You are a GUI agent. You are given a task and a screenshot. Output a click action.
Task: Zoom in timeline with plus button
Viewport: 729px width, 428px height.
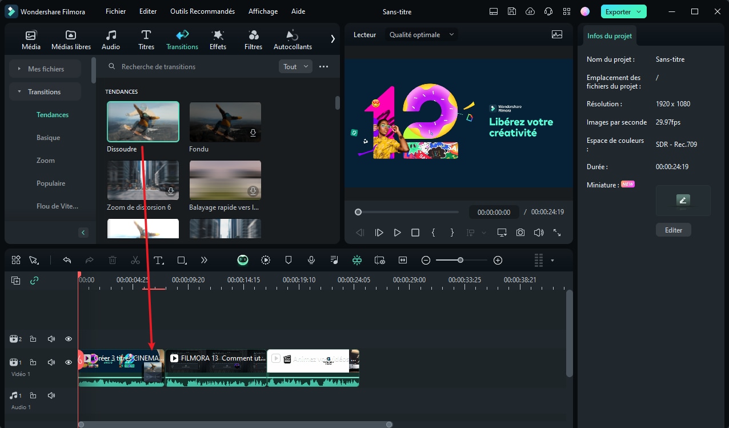coord(498,260)
